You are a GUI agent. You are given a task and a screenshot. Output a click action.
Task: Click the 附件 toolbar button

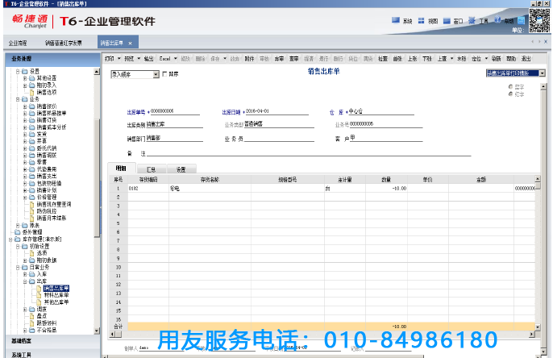(249, 59)
